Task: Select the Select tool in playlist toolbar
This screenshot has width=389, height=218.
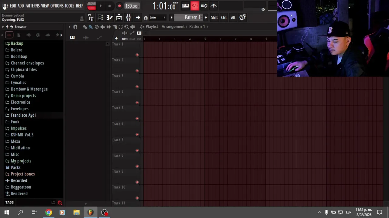Action: (x=121, y=27)
